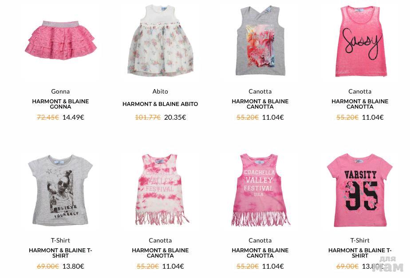
Task: Select the pink Varsity 95 t-shirt image
Action: pyautogui.click(x=360, y=190)
